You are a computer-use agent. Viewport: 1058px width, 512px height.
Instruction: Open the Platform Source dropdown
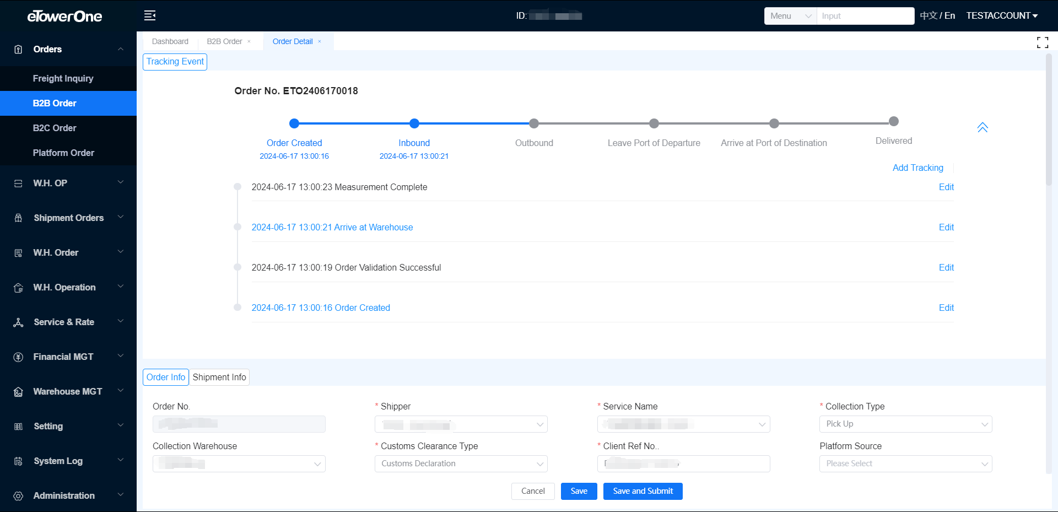905,464
